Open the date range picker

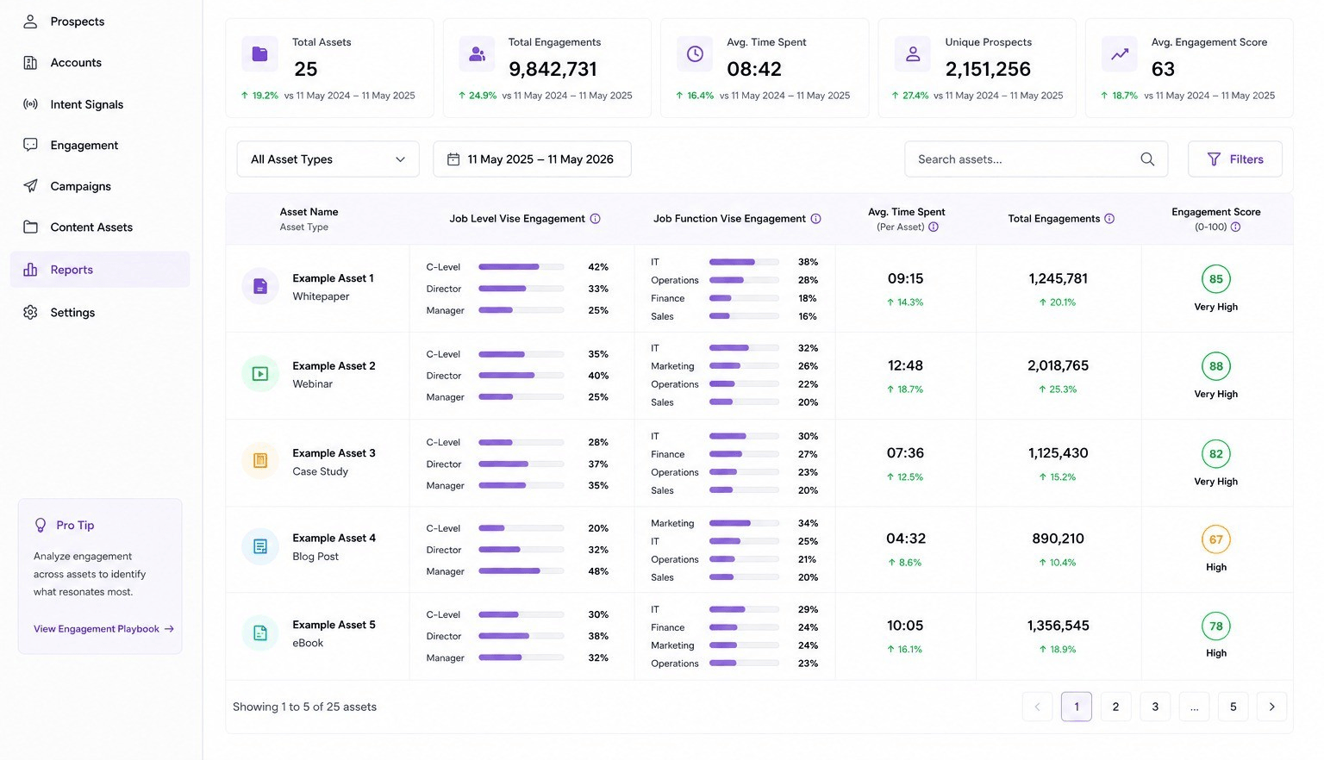pos(532,159)
